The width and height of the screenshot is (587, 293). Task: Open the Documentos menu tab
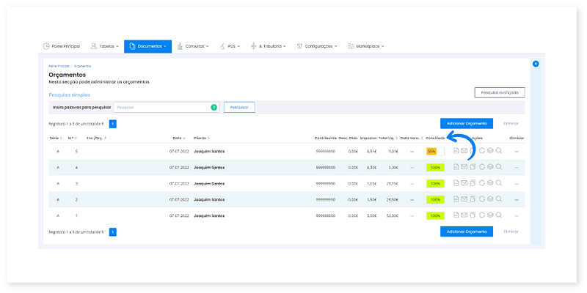[147, 46]
